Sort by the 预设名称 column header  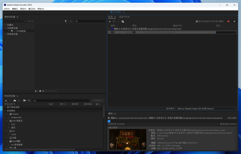click(10, 104)
